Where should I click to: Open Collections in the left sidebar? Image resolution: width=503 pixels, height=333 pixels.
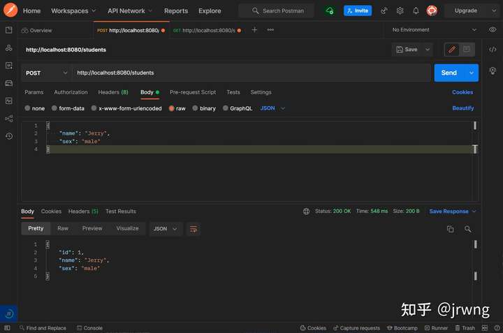pyautogui.click(x=9, y=30)
